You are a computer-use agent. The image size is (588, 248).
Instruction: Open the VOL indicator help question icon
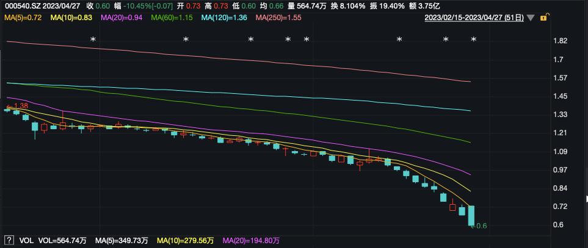coord(10,239)
